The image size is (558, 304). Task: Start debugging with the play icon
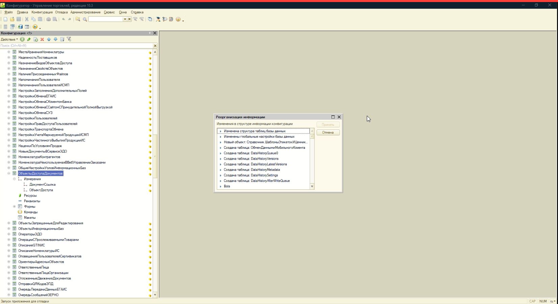click(35, 27)
